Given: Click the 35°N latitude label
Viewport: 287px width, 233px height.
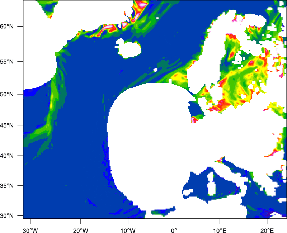Looking at the screenshot, I should 7,186.
